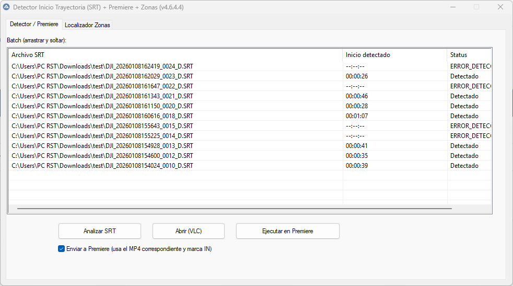This screenshot has height=286, width=513.
Task: Click Ejecutar en Premiere button
Action: (x=287, y=231)
